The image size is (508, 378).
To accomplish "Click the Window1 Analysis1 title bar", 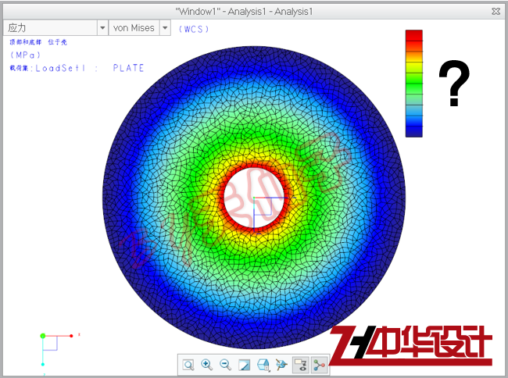I will pyautogui.click(x=254, y=11).
